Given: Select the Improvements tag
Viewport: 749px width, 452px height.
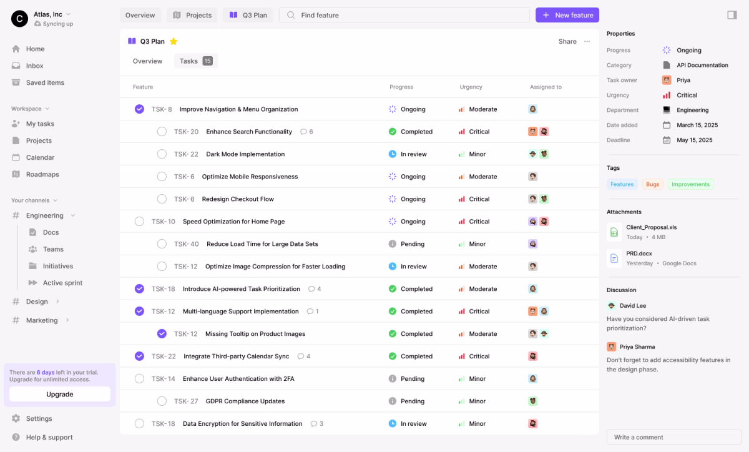Looking at the screenshot, I should coord(691,184).
